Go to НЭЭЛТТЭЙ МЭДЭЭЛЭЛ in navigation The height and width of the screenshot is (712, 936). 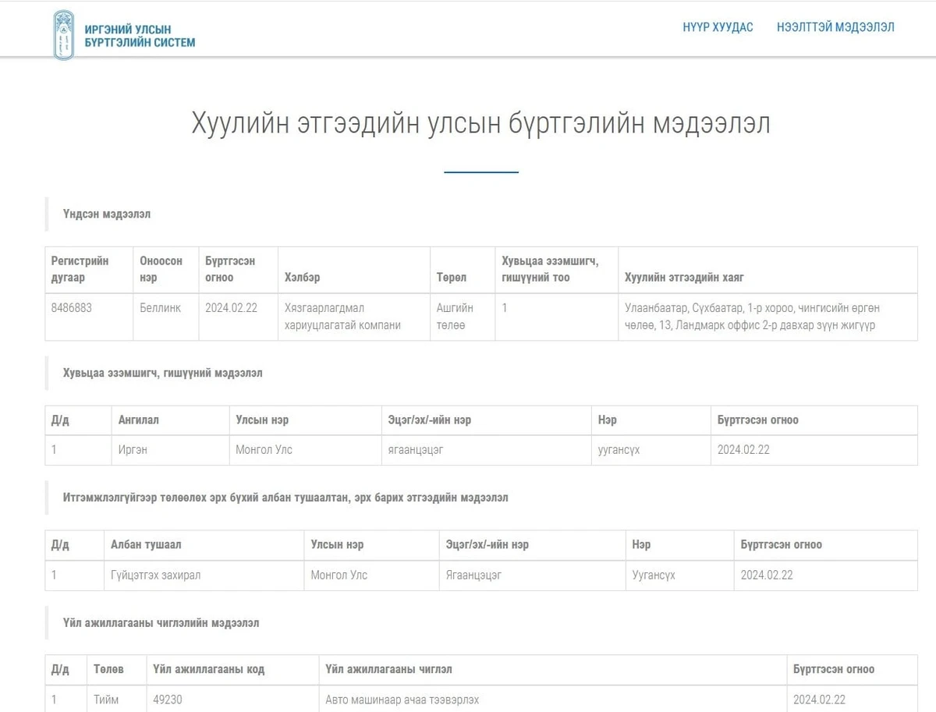click(835, 27)
